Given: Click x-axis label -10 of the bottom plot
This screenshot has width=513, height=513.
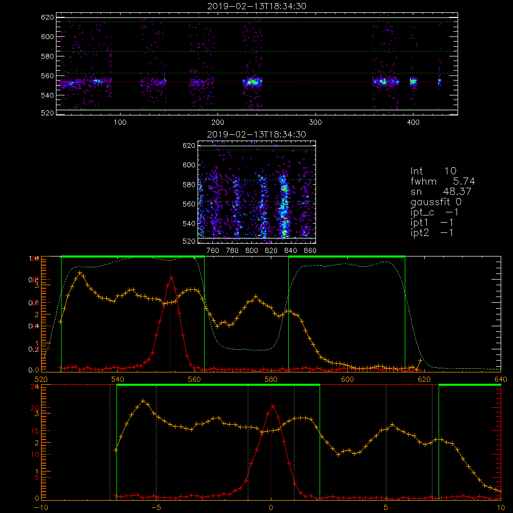Looking at the screenshot, I should point(41,507).
